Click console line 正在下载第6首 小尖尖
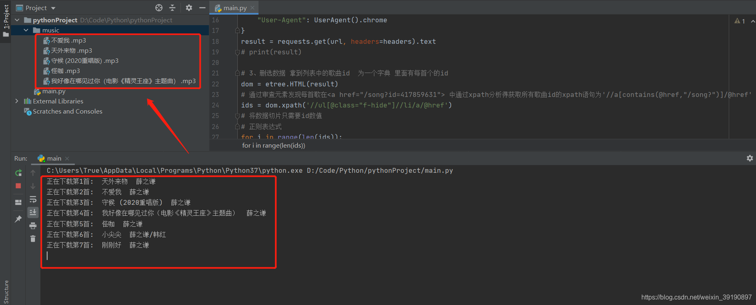756x305 pixels. tap(106, 234)
